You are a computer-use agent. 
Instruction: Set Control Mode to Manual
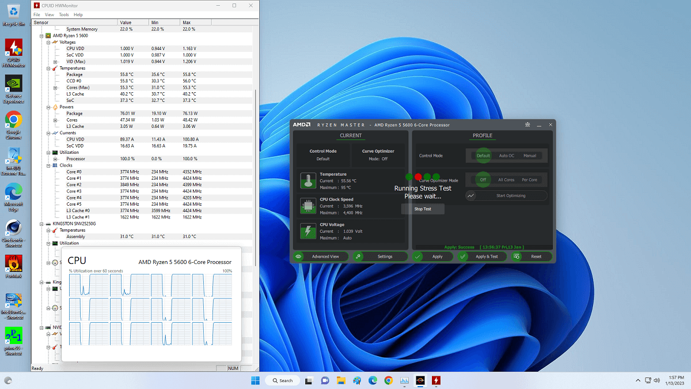tap(530, 156)
